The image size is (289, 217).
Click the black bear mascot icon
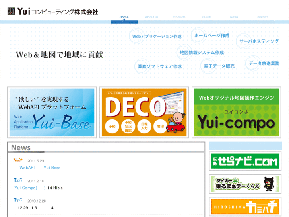coord(269,184)
